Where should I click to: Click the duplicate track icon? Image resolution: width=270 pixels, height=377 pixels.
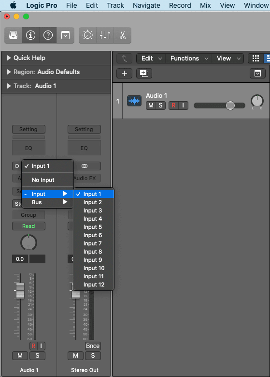[144, 74]
